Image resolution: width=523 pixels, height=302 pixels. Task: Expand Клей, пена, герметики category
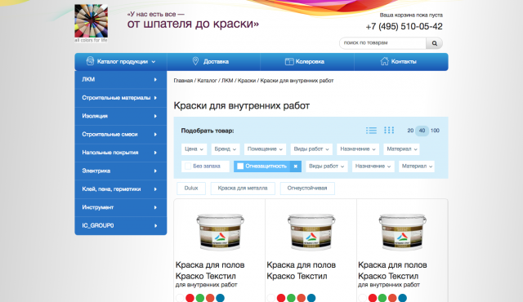(120, 189)
